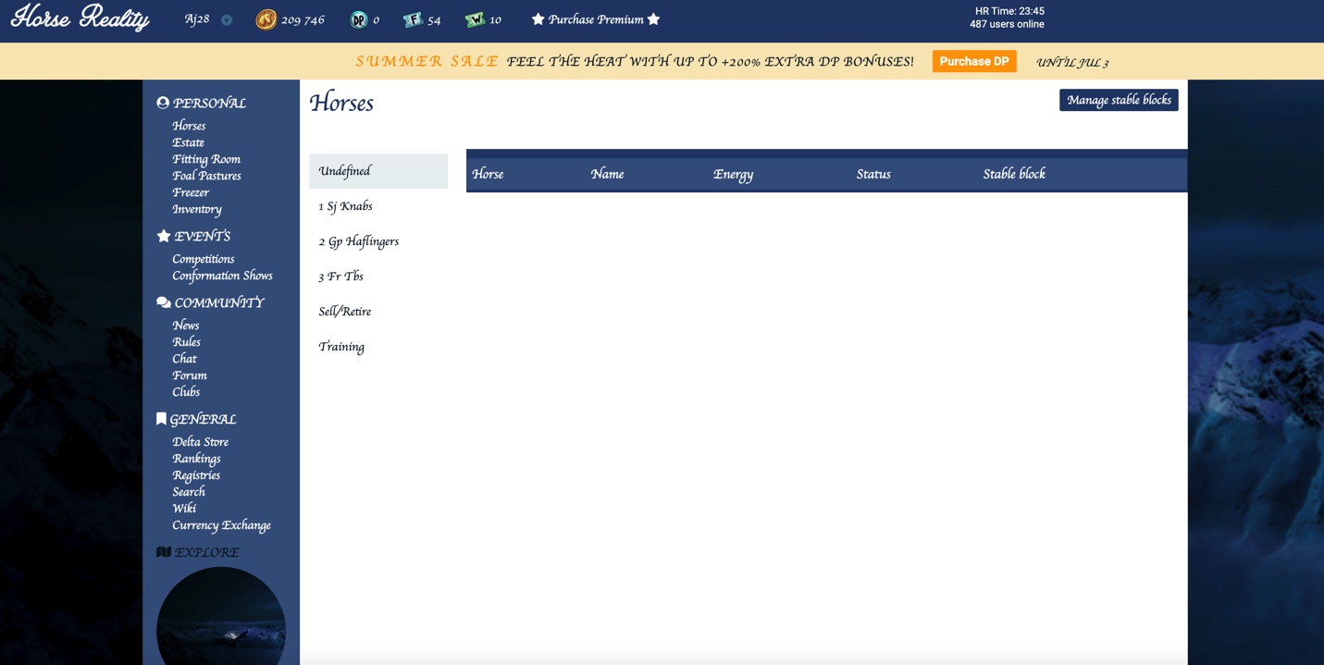Open the Wiki
Image resolution: width=1324 pixels, height=665 pixels.
pos(184,509)
